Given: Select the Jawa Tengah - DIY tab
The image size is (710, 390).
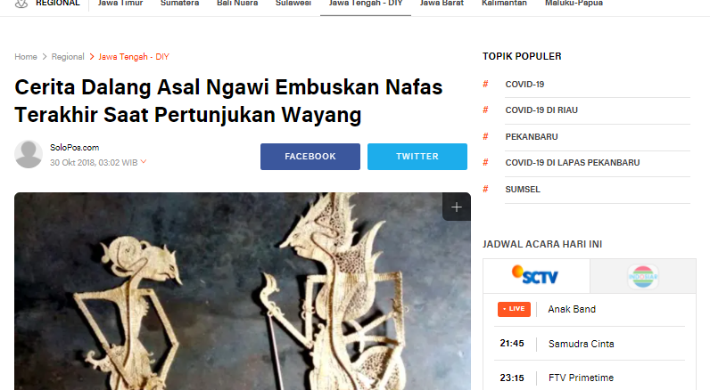Looking at the screenshot, I should pos(366,4).
